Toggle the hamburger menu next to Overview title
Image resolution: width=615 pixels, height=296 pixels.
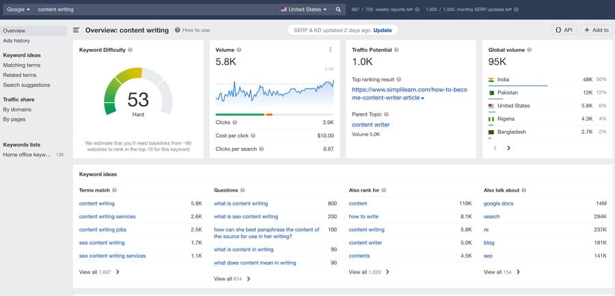pos(76,30)
